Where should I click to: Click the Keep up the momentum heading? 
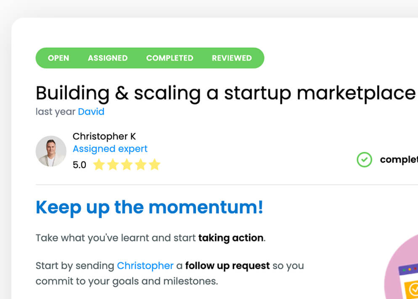[149, 207]
